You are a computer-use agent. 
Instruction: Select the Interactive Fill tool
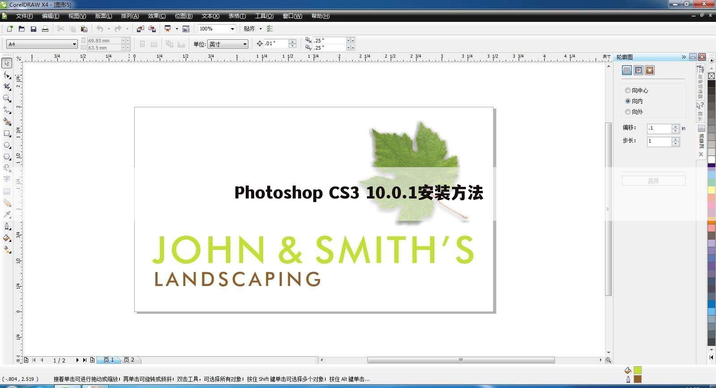click(x=7, y=249)
